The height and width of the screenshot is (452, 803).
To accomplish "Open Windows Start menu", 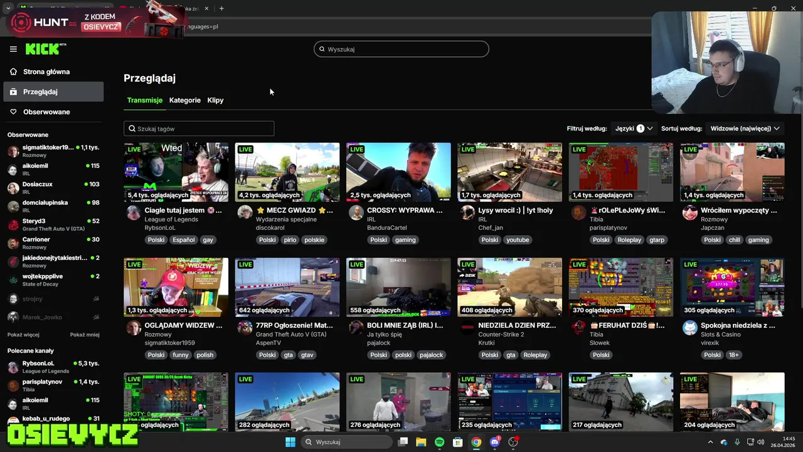I will point(290,442).
